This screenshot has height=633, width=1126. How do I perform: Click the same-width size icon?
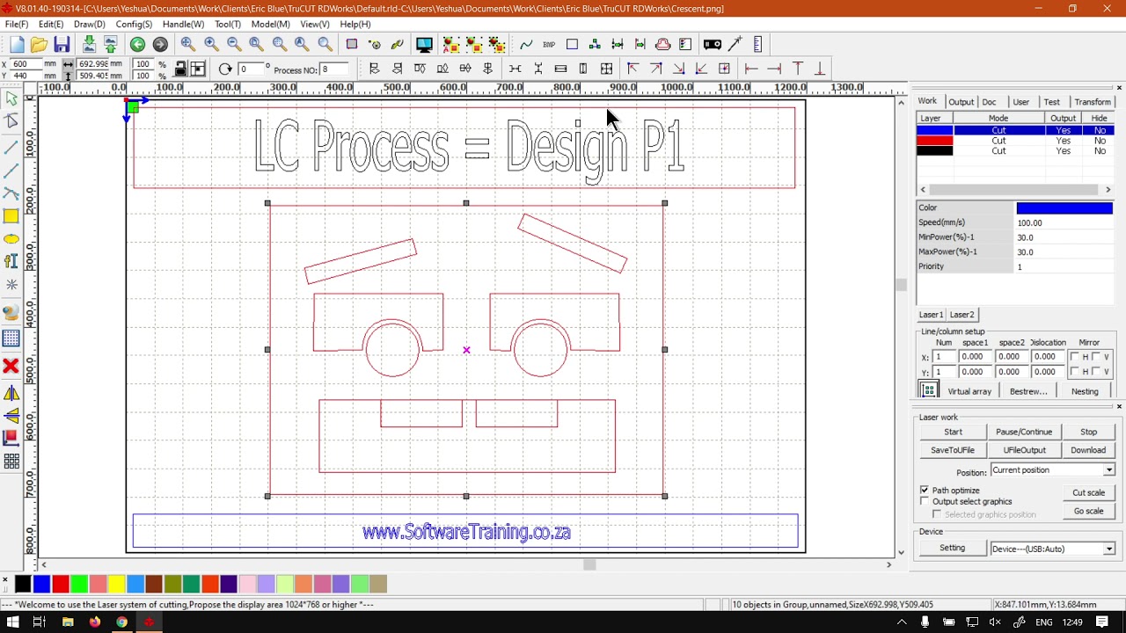tap(560, 69)
